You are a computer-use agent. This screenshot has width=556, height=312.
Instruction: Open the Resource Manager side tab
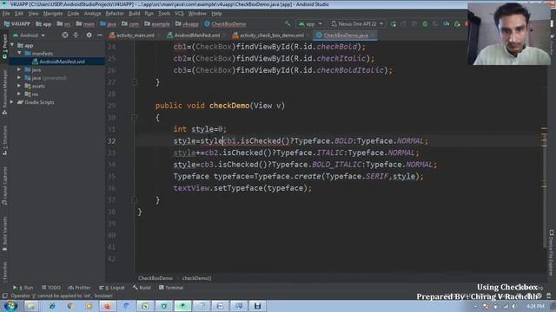point(4,92)
